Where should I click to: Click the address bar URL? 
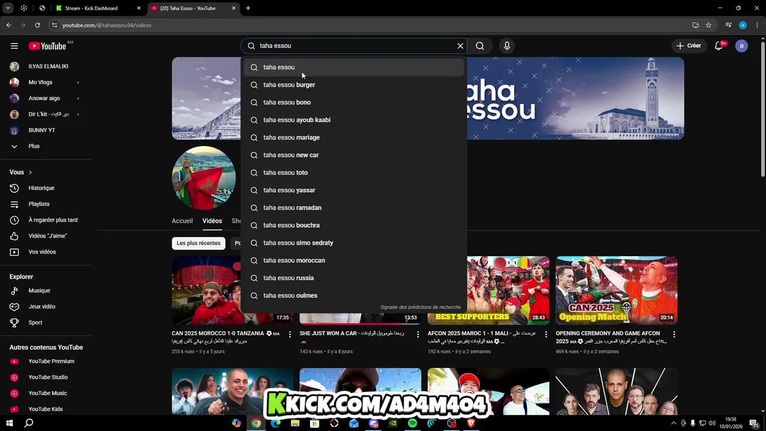click(107, 25)
